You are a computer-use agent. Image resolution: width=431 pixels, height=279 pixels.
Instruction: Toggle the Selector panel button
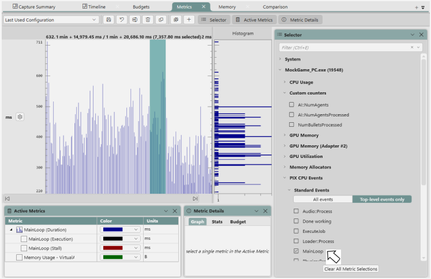(x=213, y=20)
